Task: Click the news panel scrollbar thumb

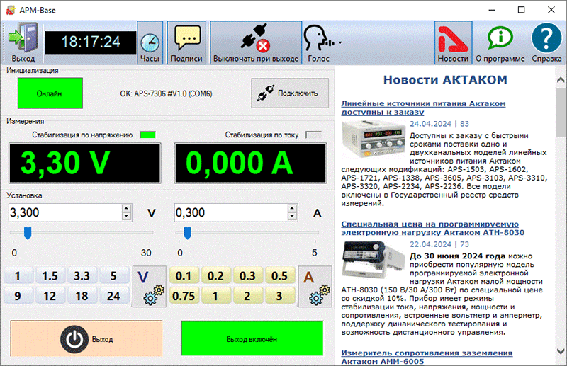Action: tap(561, 112)
